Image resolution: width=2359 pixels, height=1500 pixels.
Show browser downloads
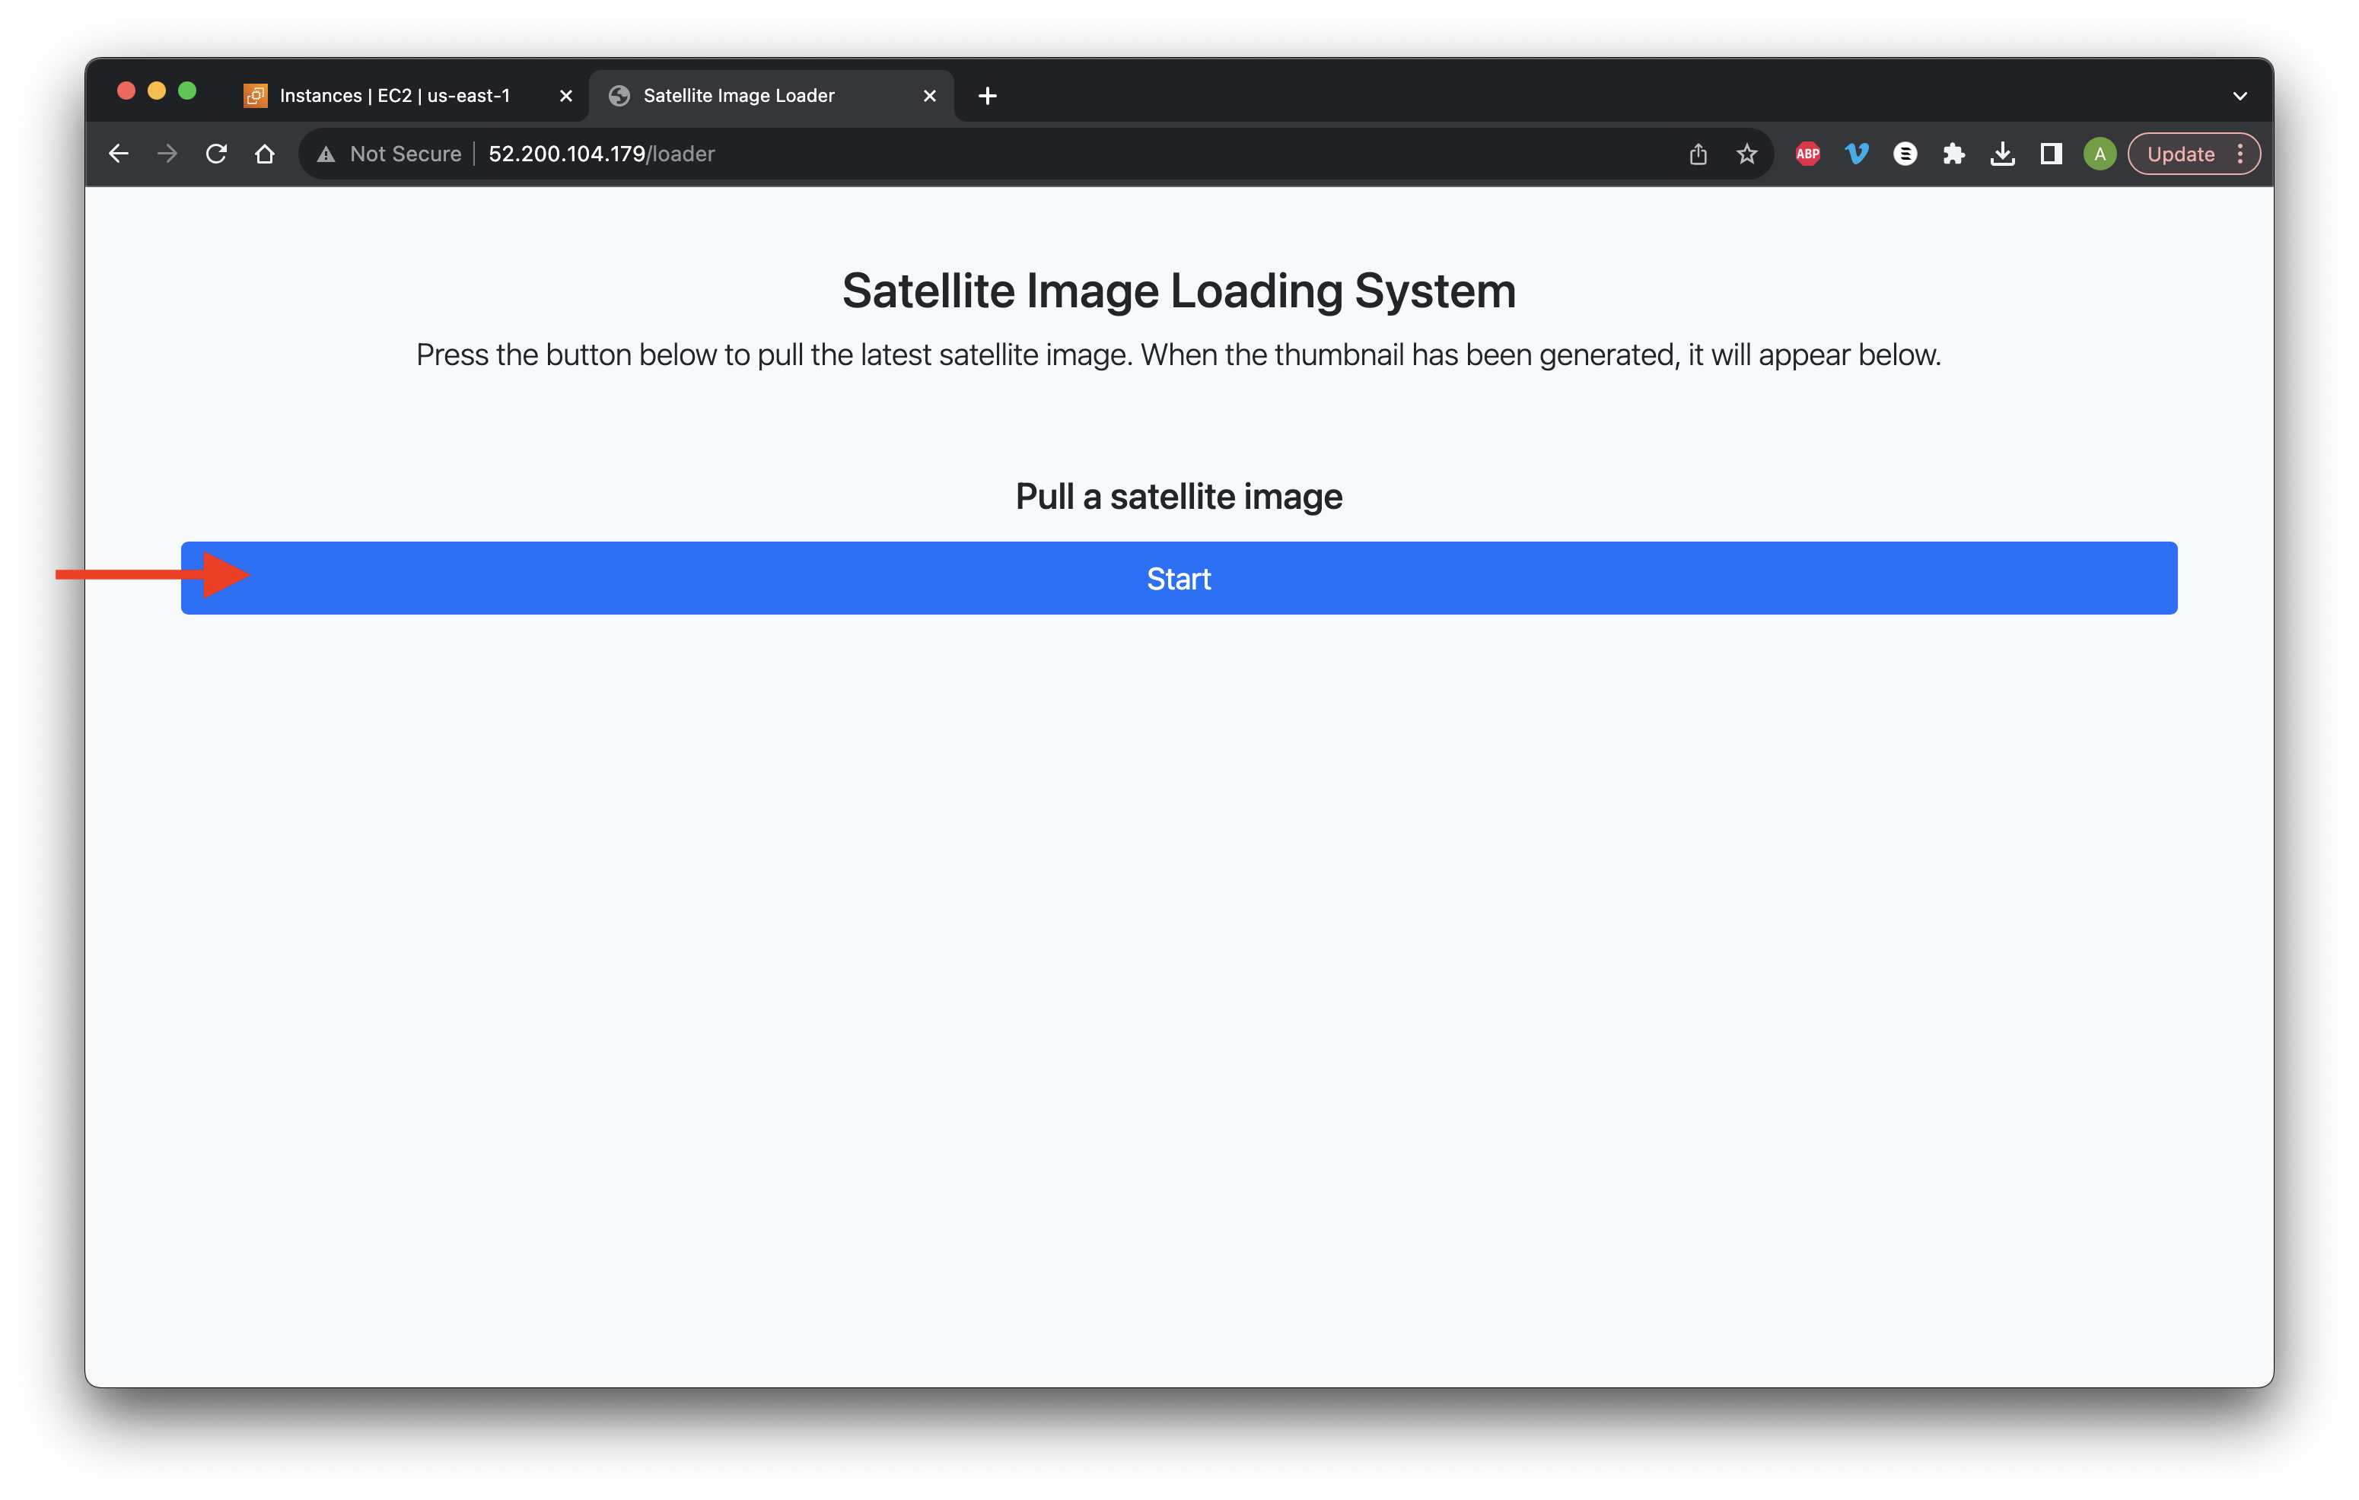[x=2002, y=154]
